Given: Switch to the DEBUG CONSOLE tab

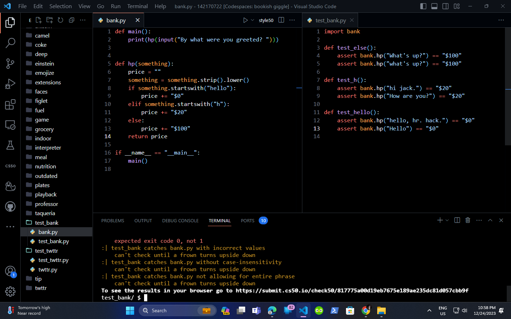Looking at the screenshot, I should pos(180,220).
